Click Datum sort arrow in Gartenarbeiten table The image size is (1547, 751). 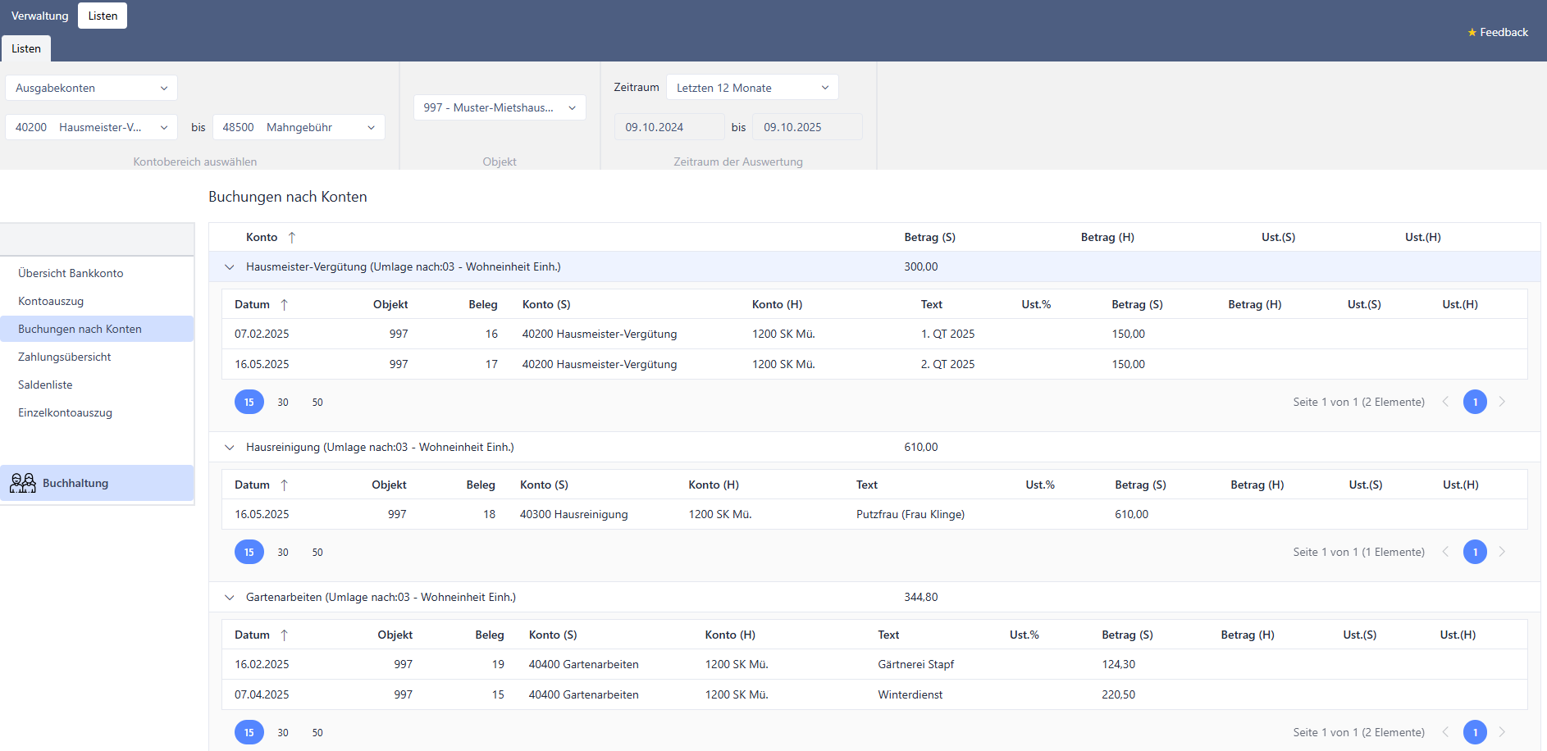tap(284, 635)
